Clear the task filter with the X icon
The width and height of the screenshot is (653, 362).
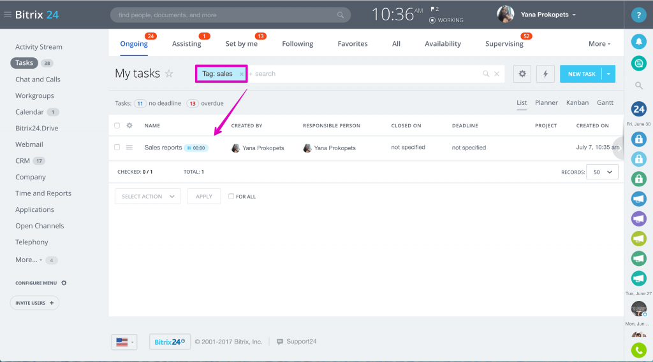coord(497,74)
